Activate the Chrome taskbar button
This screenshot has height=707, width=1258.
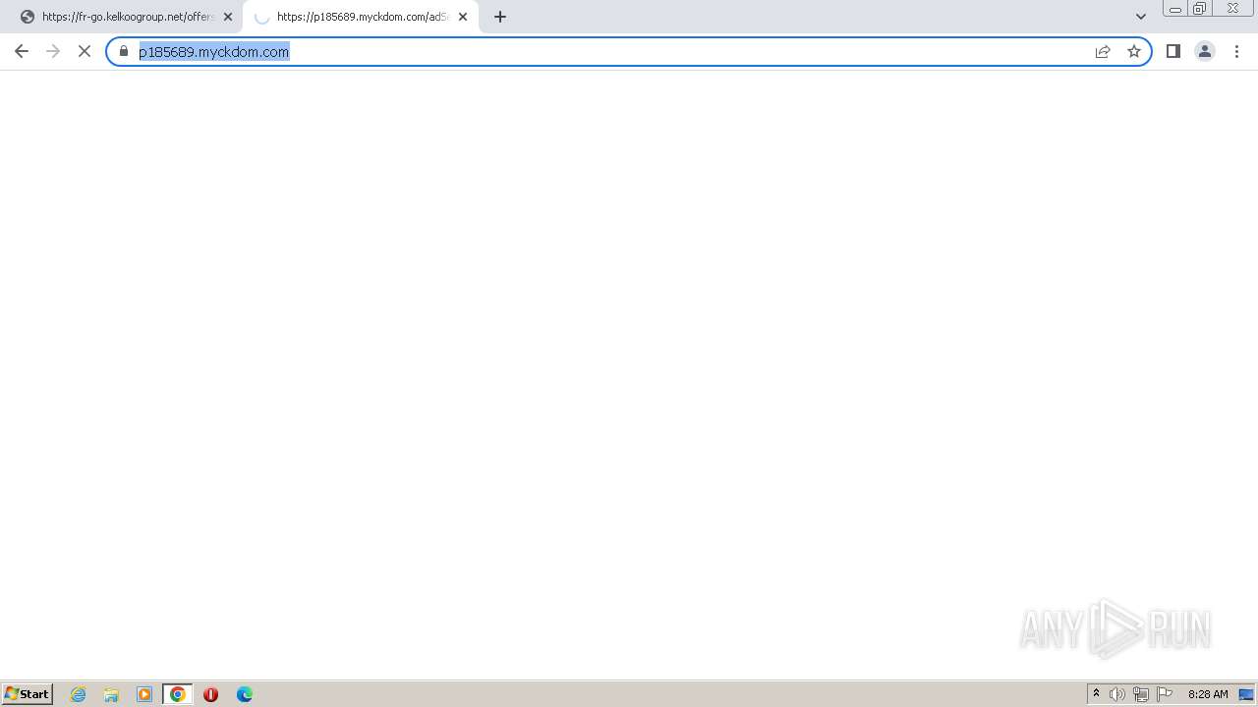click(x=178, y=694)
